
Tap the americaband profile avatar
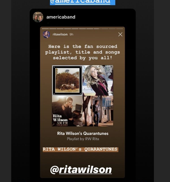pyautogui.click(x=38, y=17)
